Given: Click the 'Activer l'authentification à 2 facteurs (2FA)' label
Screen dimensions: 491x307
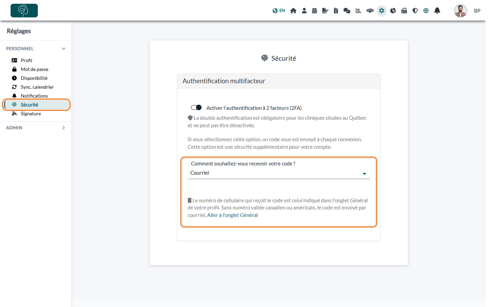Looking at the screenshot, I should (x=254, y=108).
